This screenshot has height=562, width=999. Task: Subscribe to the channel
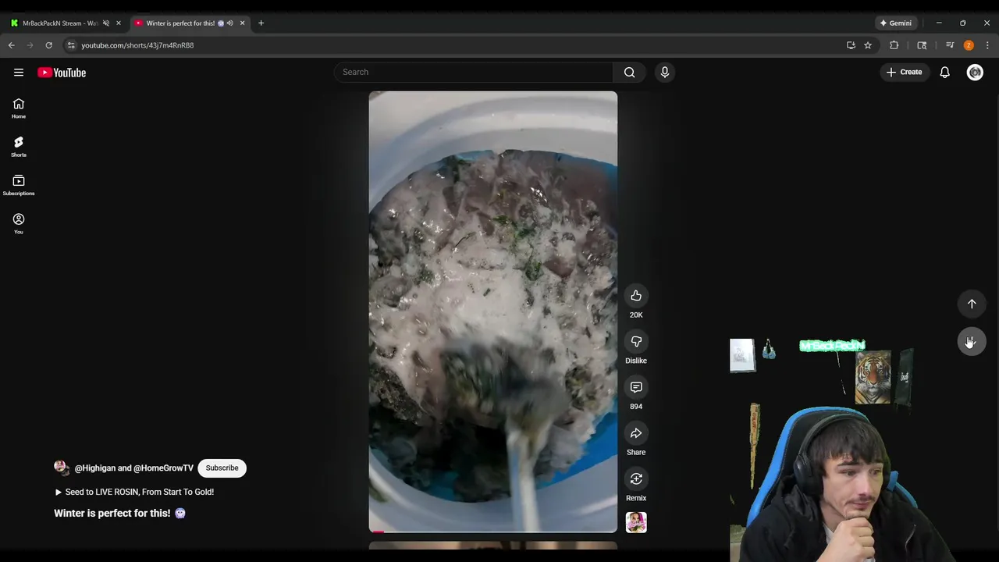coord(222,468)
